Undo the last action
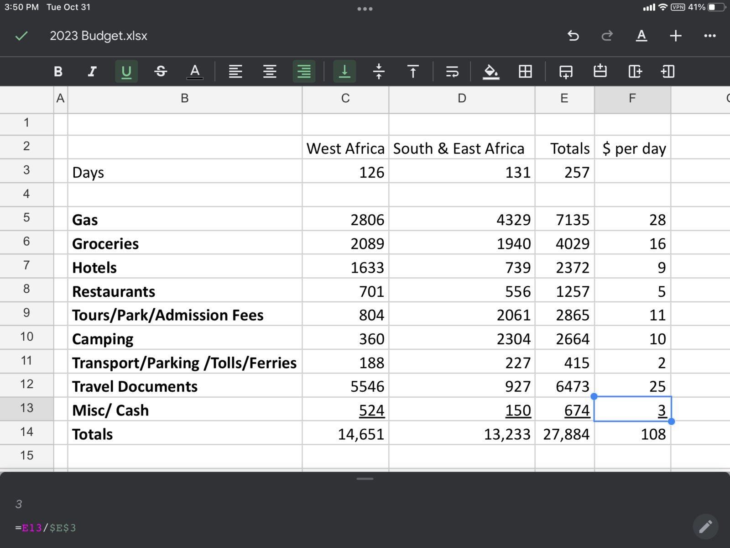This screenshot has height=548, width=730. coord(573,36)
